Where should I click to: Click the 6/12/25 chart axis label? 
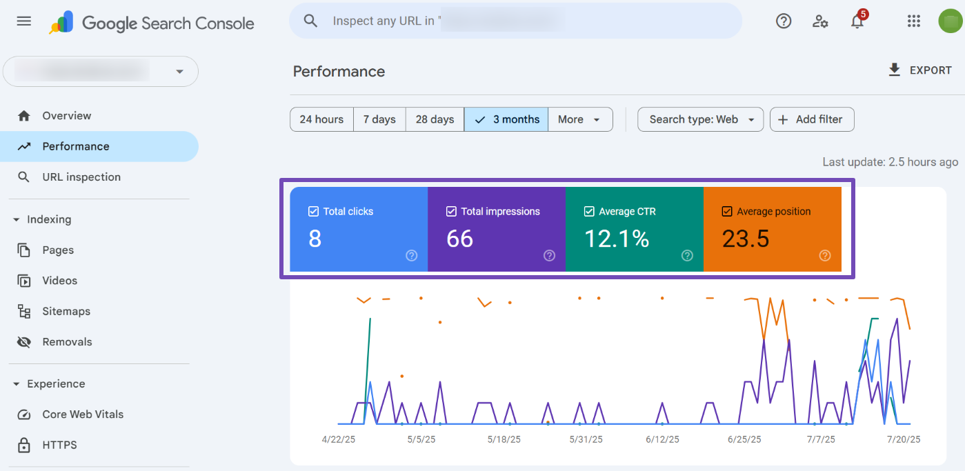coord(662,439)
